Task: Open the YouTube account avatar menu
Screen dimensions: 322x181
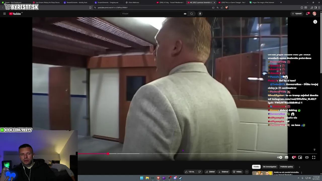Action: (314, 14)
